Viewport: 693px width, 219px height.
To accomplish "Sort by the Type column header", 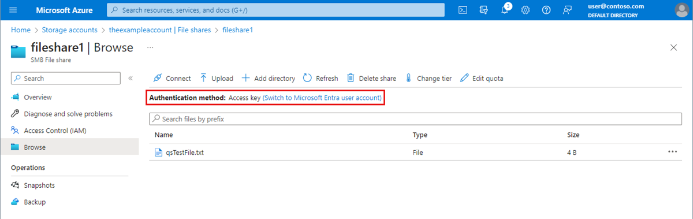I will point(420,135).
